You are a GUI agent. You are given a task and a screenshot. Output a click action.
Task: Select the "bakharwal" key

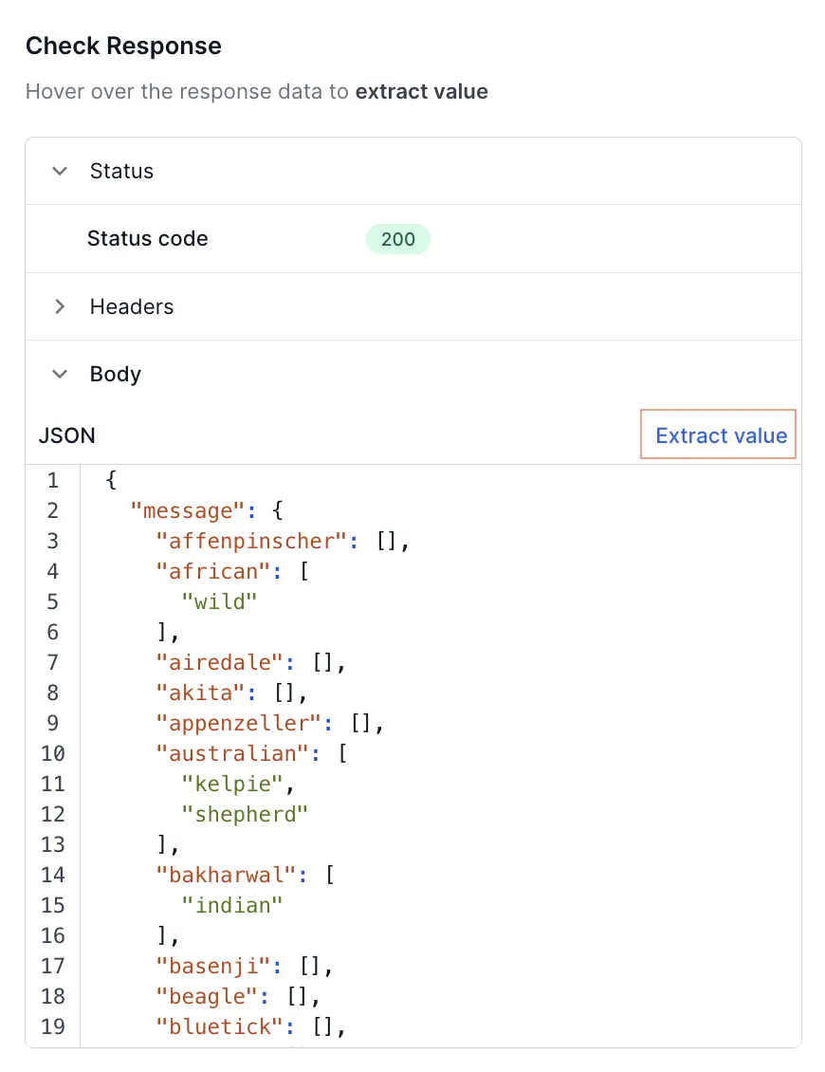(x=226, y=875)
